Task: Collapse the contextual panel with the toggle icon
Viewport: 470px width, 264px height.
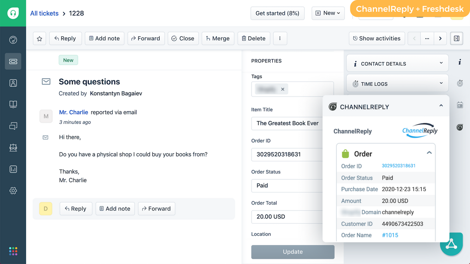Action: (456, 38)
